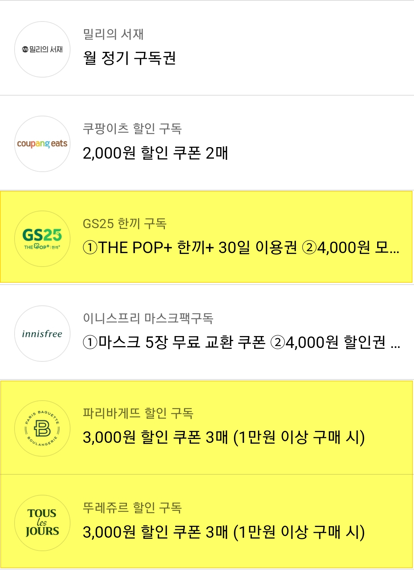Select the 이니스프리 마스크팩구독 heading
Image resolution: width=414 pixels, height=570 pixels.
point(148,318)
